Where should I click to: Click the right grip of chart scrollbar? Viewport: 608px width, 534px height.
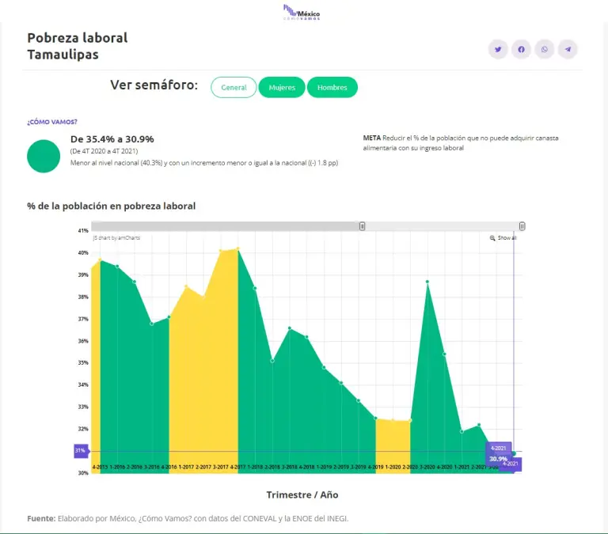pos(522,226)
